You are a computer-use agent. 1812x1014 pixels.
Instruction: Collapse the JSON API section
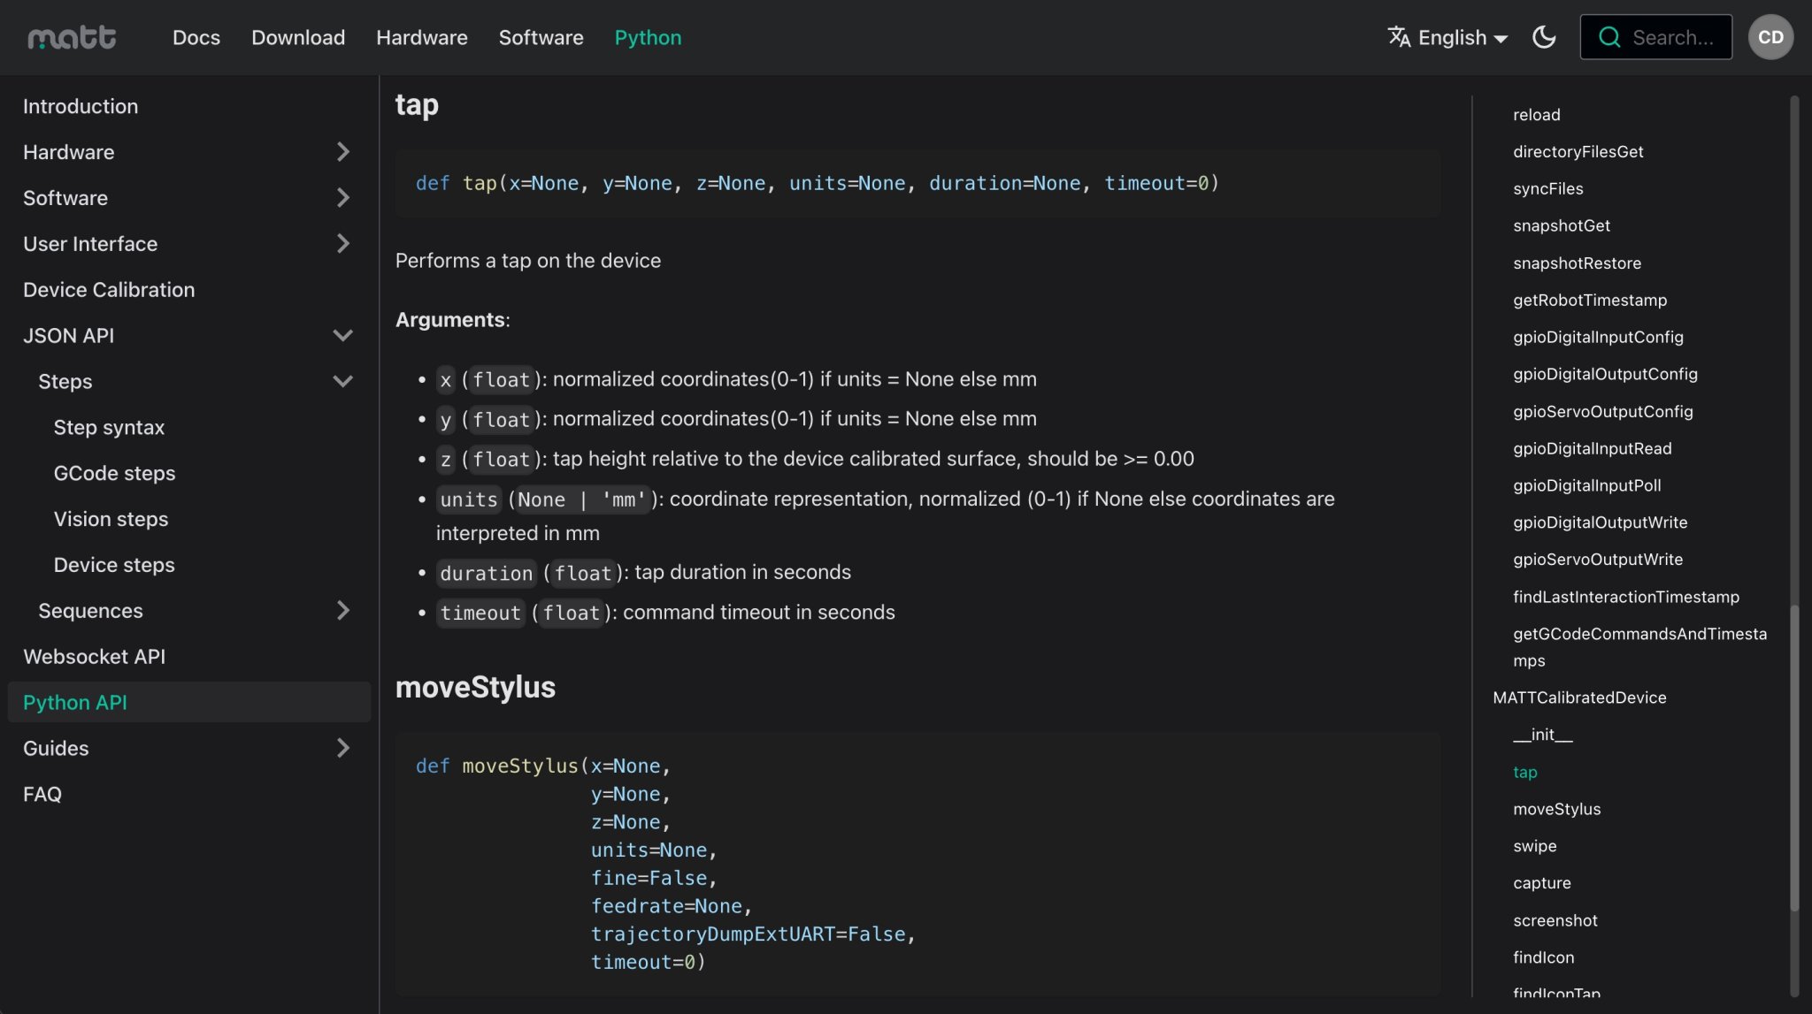tap(343, 335)
